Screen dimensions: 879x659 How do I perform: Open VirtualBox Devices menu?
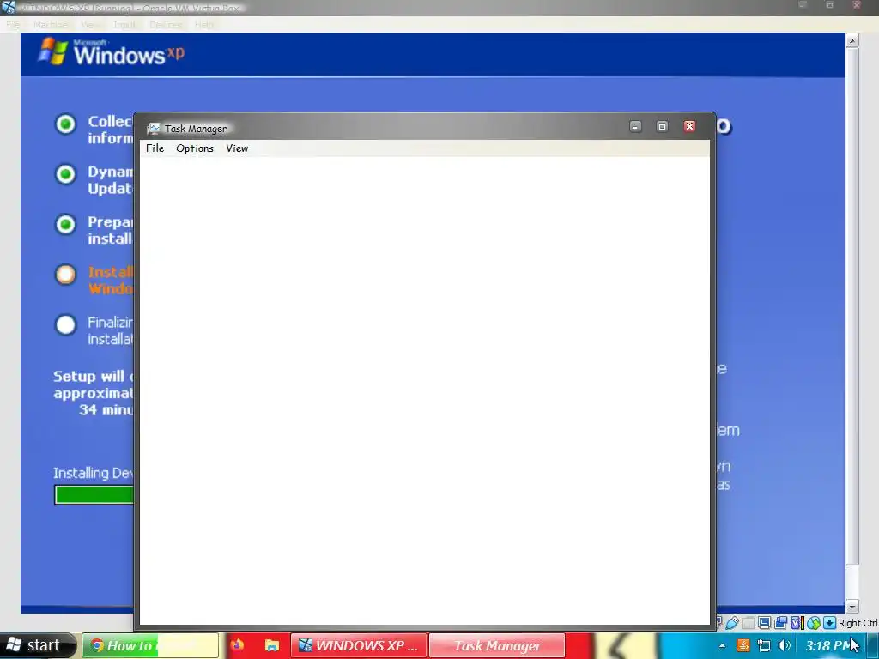click(x=166, y=25)
